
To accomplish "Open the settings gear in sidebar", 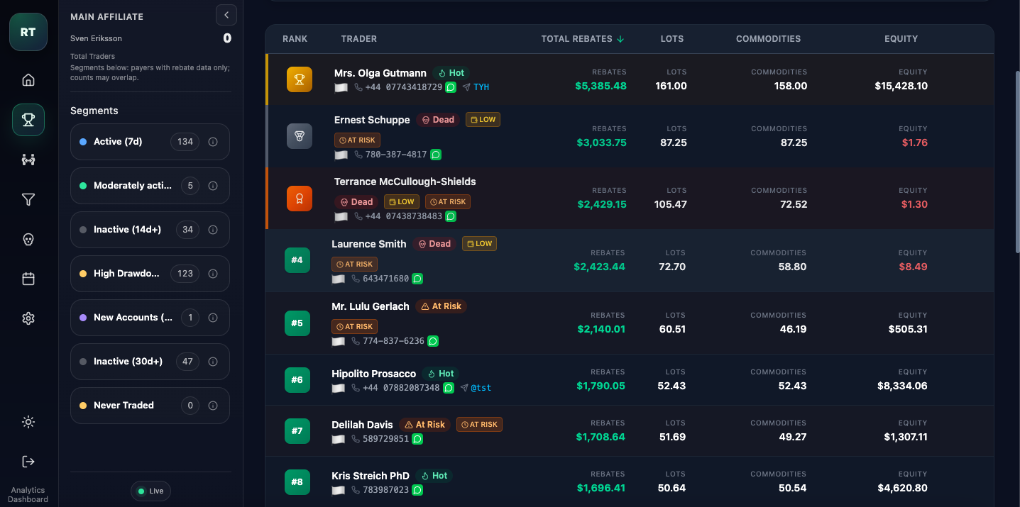I will coord(28,319).
